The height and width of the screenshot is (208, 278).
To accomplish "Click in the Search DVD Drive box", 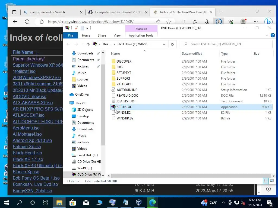I will pyautogui.click(x=226, y=44).
